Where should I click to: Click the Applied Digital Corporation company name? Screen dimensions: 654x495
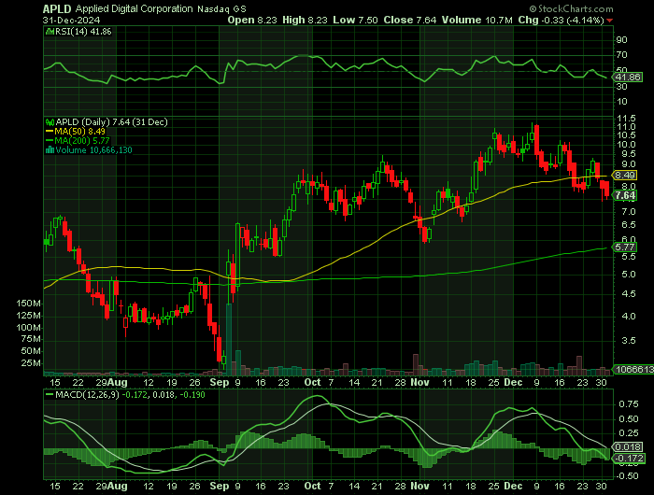click(134, 8)
